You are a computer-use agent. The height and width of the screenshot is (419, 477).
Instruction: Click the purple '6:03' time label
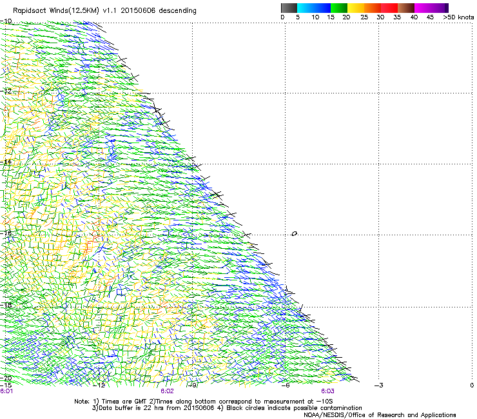tap(327, 391)
